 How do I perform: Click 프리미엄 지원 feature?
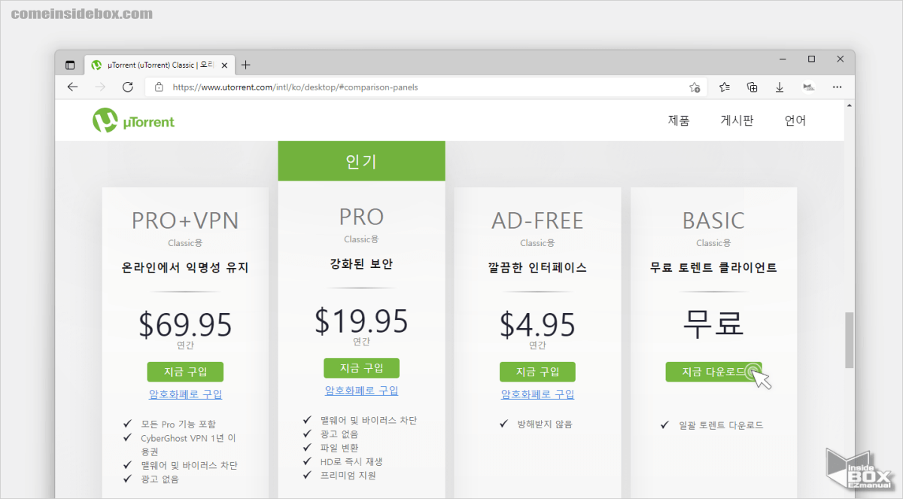point(348,475)
